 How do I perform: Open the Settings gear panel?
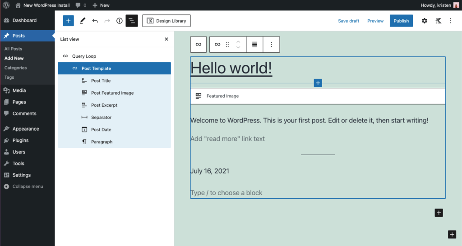tap(424, 21)
